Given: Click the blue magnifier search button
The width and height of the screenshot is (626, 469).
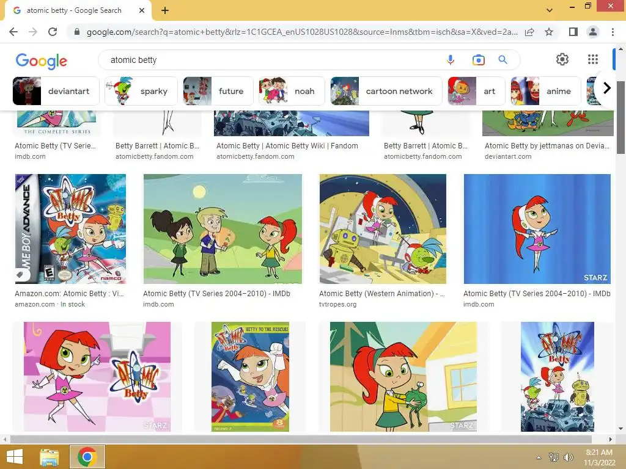Looking at the screenshot, I should (503, 60).
